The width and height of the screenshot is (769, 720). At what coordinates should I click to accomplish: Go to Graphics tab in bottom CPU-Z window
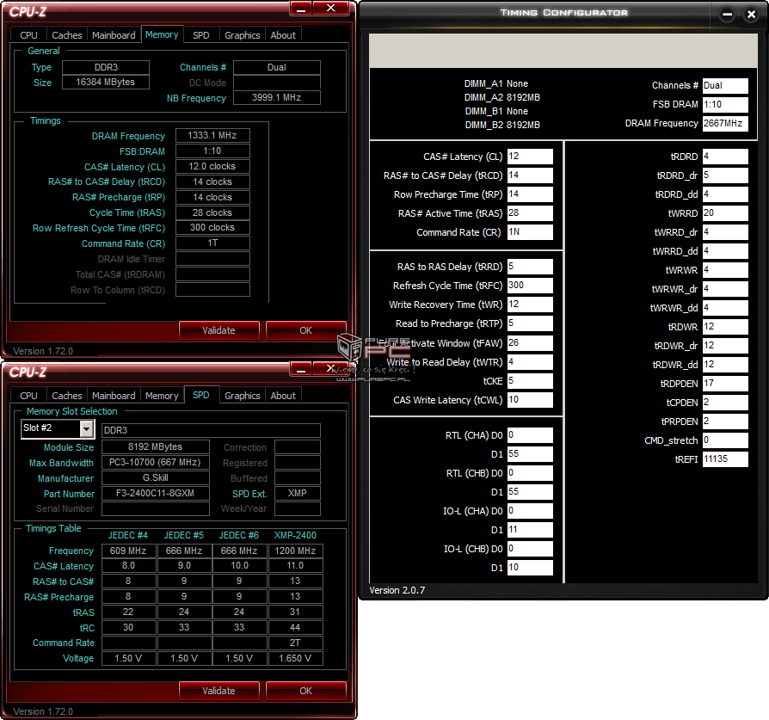[x=242, y=396]
